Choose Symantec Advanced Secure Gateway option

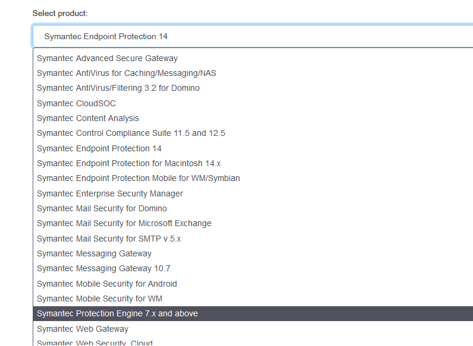[253, 58]
